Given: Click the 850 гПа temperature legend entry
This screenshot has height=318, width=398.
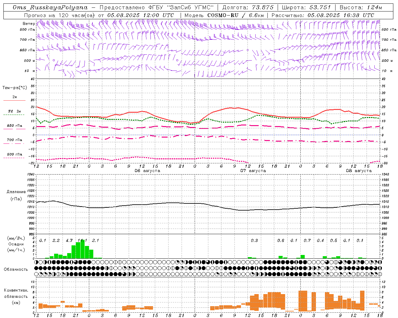Looking at the screenshot, I should (x=14, y=126).
